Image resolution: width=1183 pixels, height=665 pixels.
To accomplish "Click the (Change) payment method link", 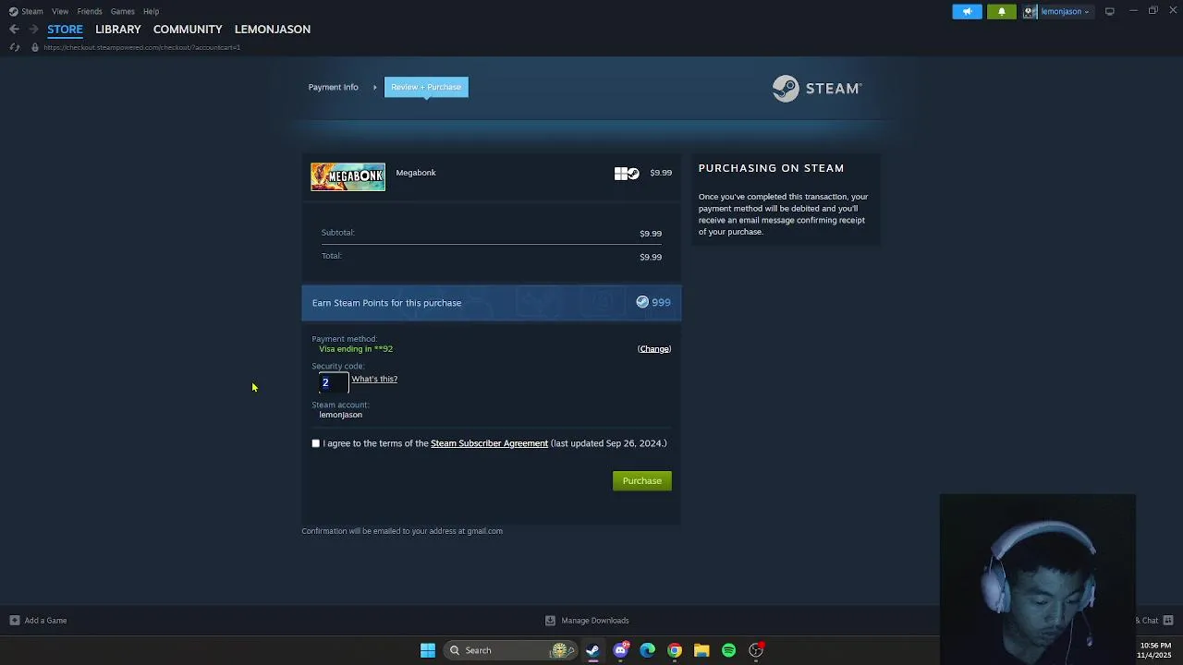I will (x=654, y=349).
